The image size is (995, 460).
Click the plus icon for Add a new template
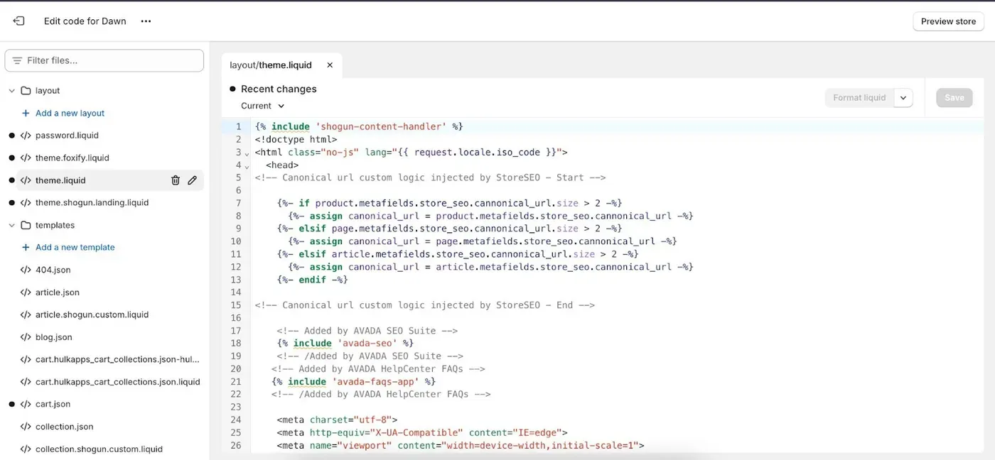tap(26, 247)
